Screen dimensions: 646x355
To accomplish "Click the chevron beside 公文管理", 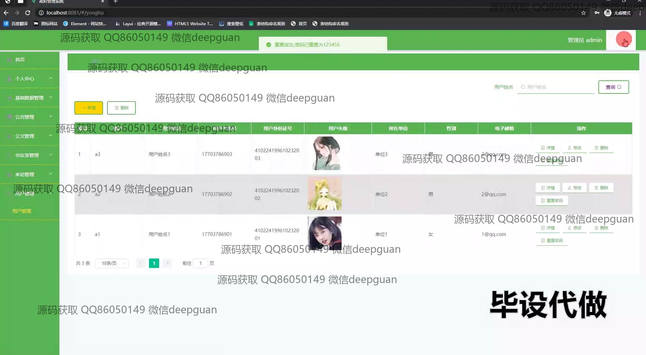I will (50, 135).
